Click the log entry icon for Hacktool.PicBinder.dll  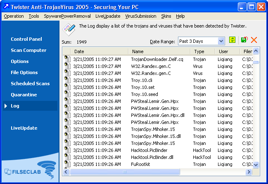(x=68, y=157)
